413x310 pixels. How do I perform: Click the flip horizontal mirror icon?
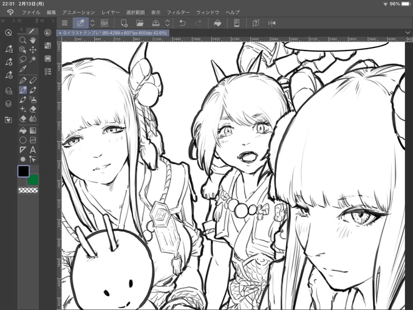271,23
